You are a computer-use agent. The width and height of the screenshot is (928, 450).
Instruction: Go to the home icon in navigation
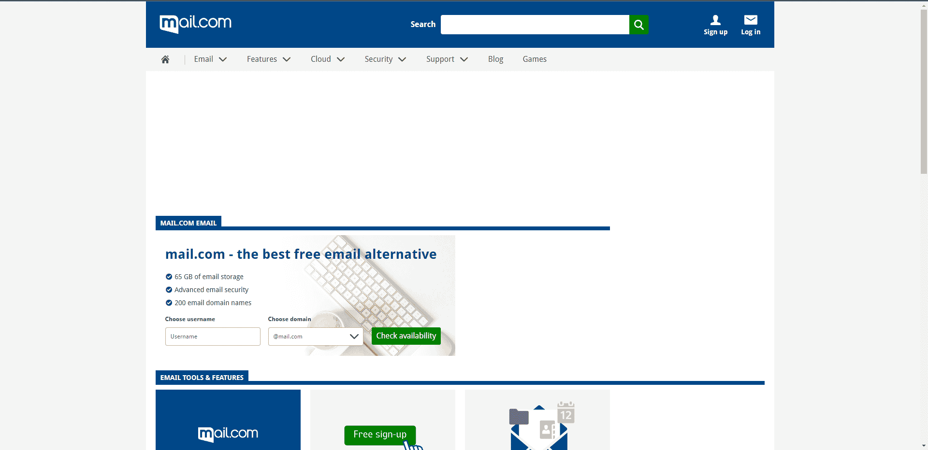point(165,59)
